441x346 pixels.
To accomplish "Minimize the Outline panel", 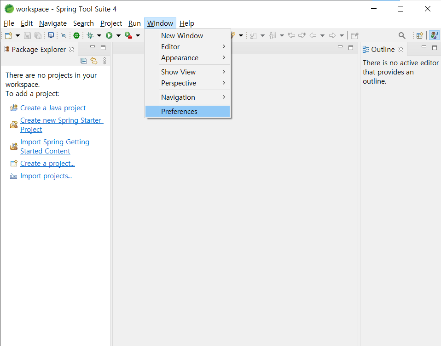I will (424, 47).
